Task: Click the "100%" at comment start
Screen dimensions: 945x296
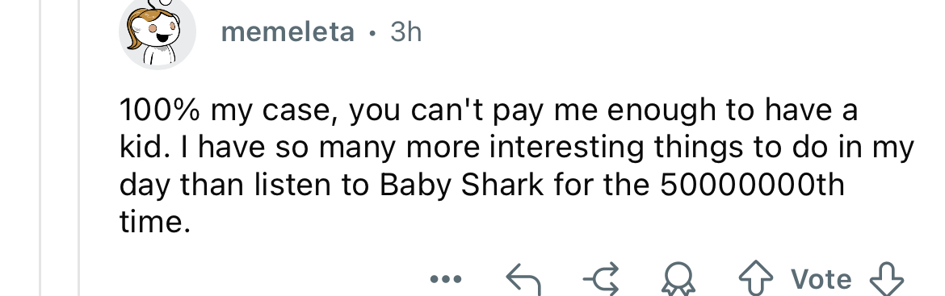Action: point(160,111)
